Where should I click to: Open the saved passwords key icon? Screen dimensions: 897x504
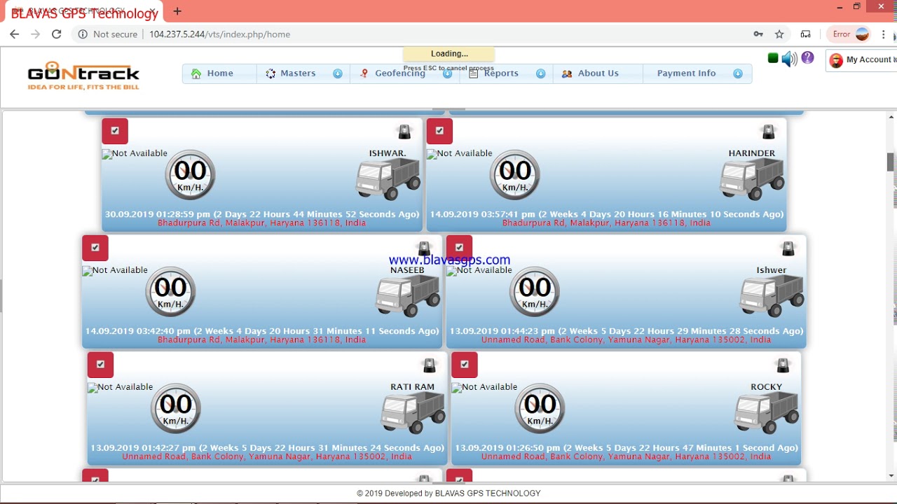click(758, 34)
